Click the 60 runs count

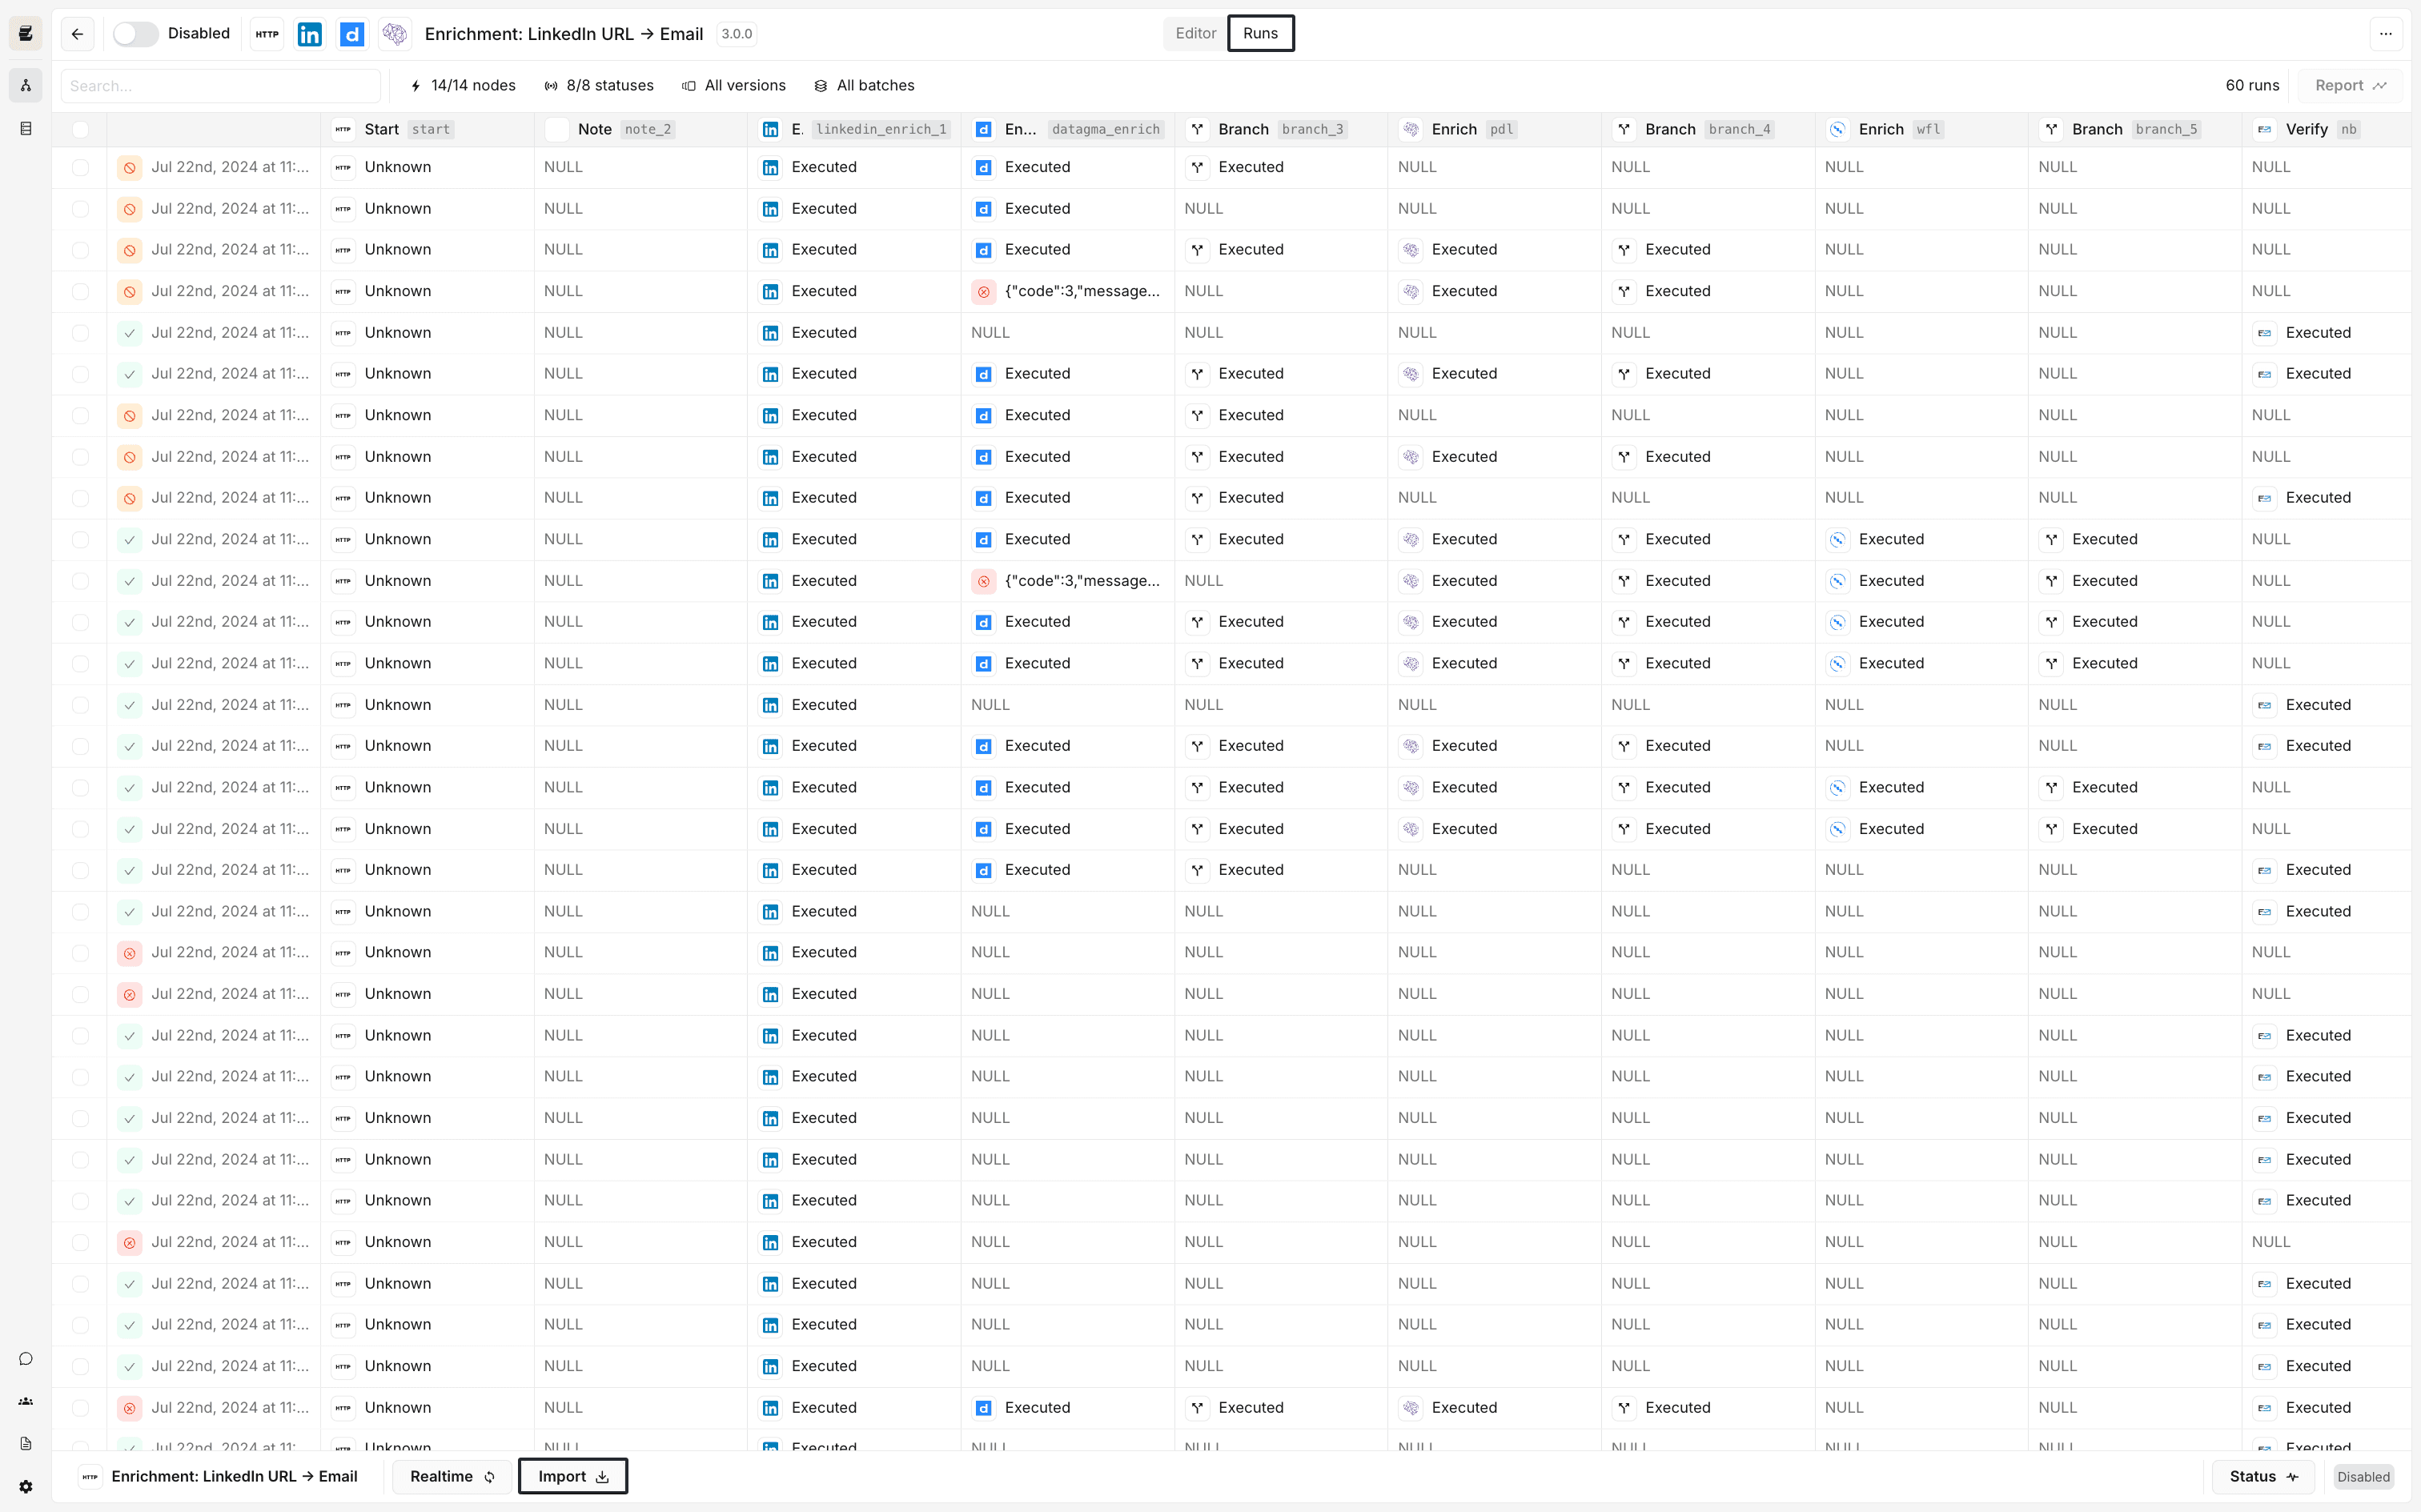[2252, 86]
